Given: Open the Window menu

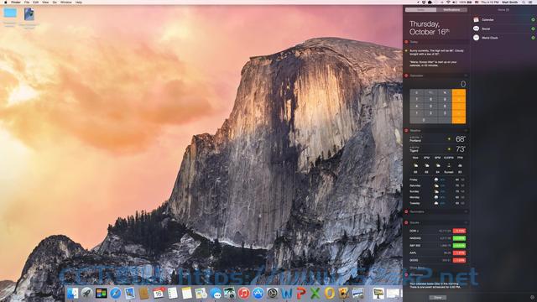Looking at the screenshot, I should 66,2.
